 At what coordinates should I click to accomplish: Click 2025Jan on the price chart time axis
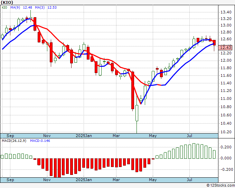(84, 136)
